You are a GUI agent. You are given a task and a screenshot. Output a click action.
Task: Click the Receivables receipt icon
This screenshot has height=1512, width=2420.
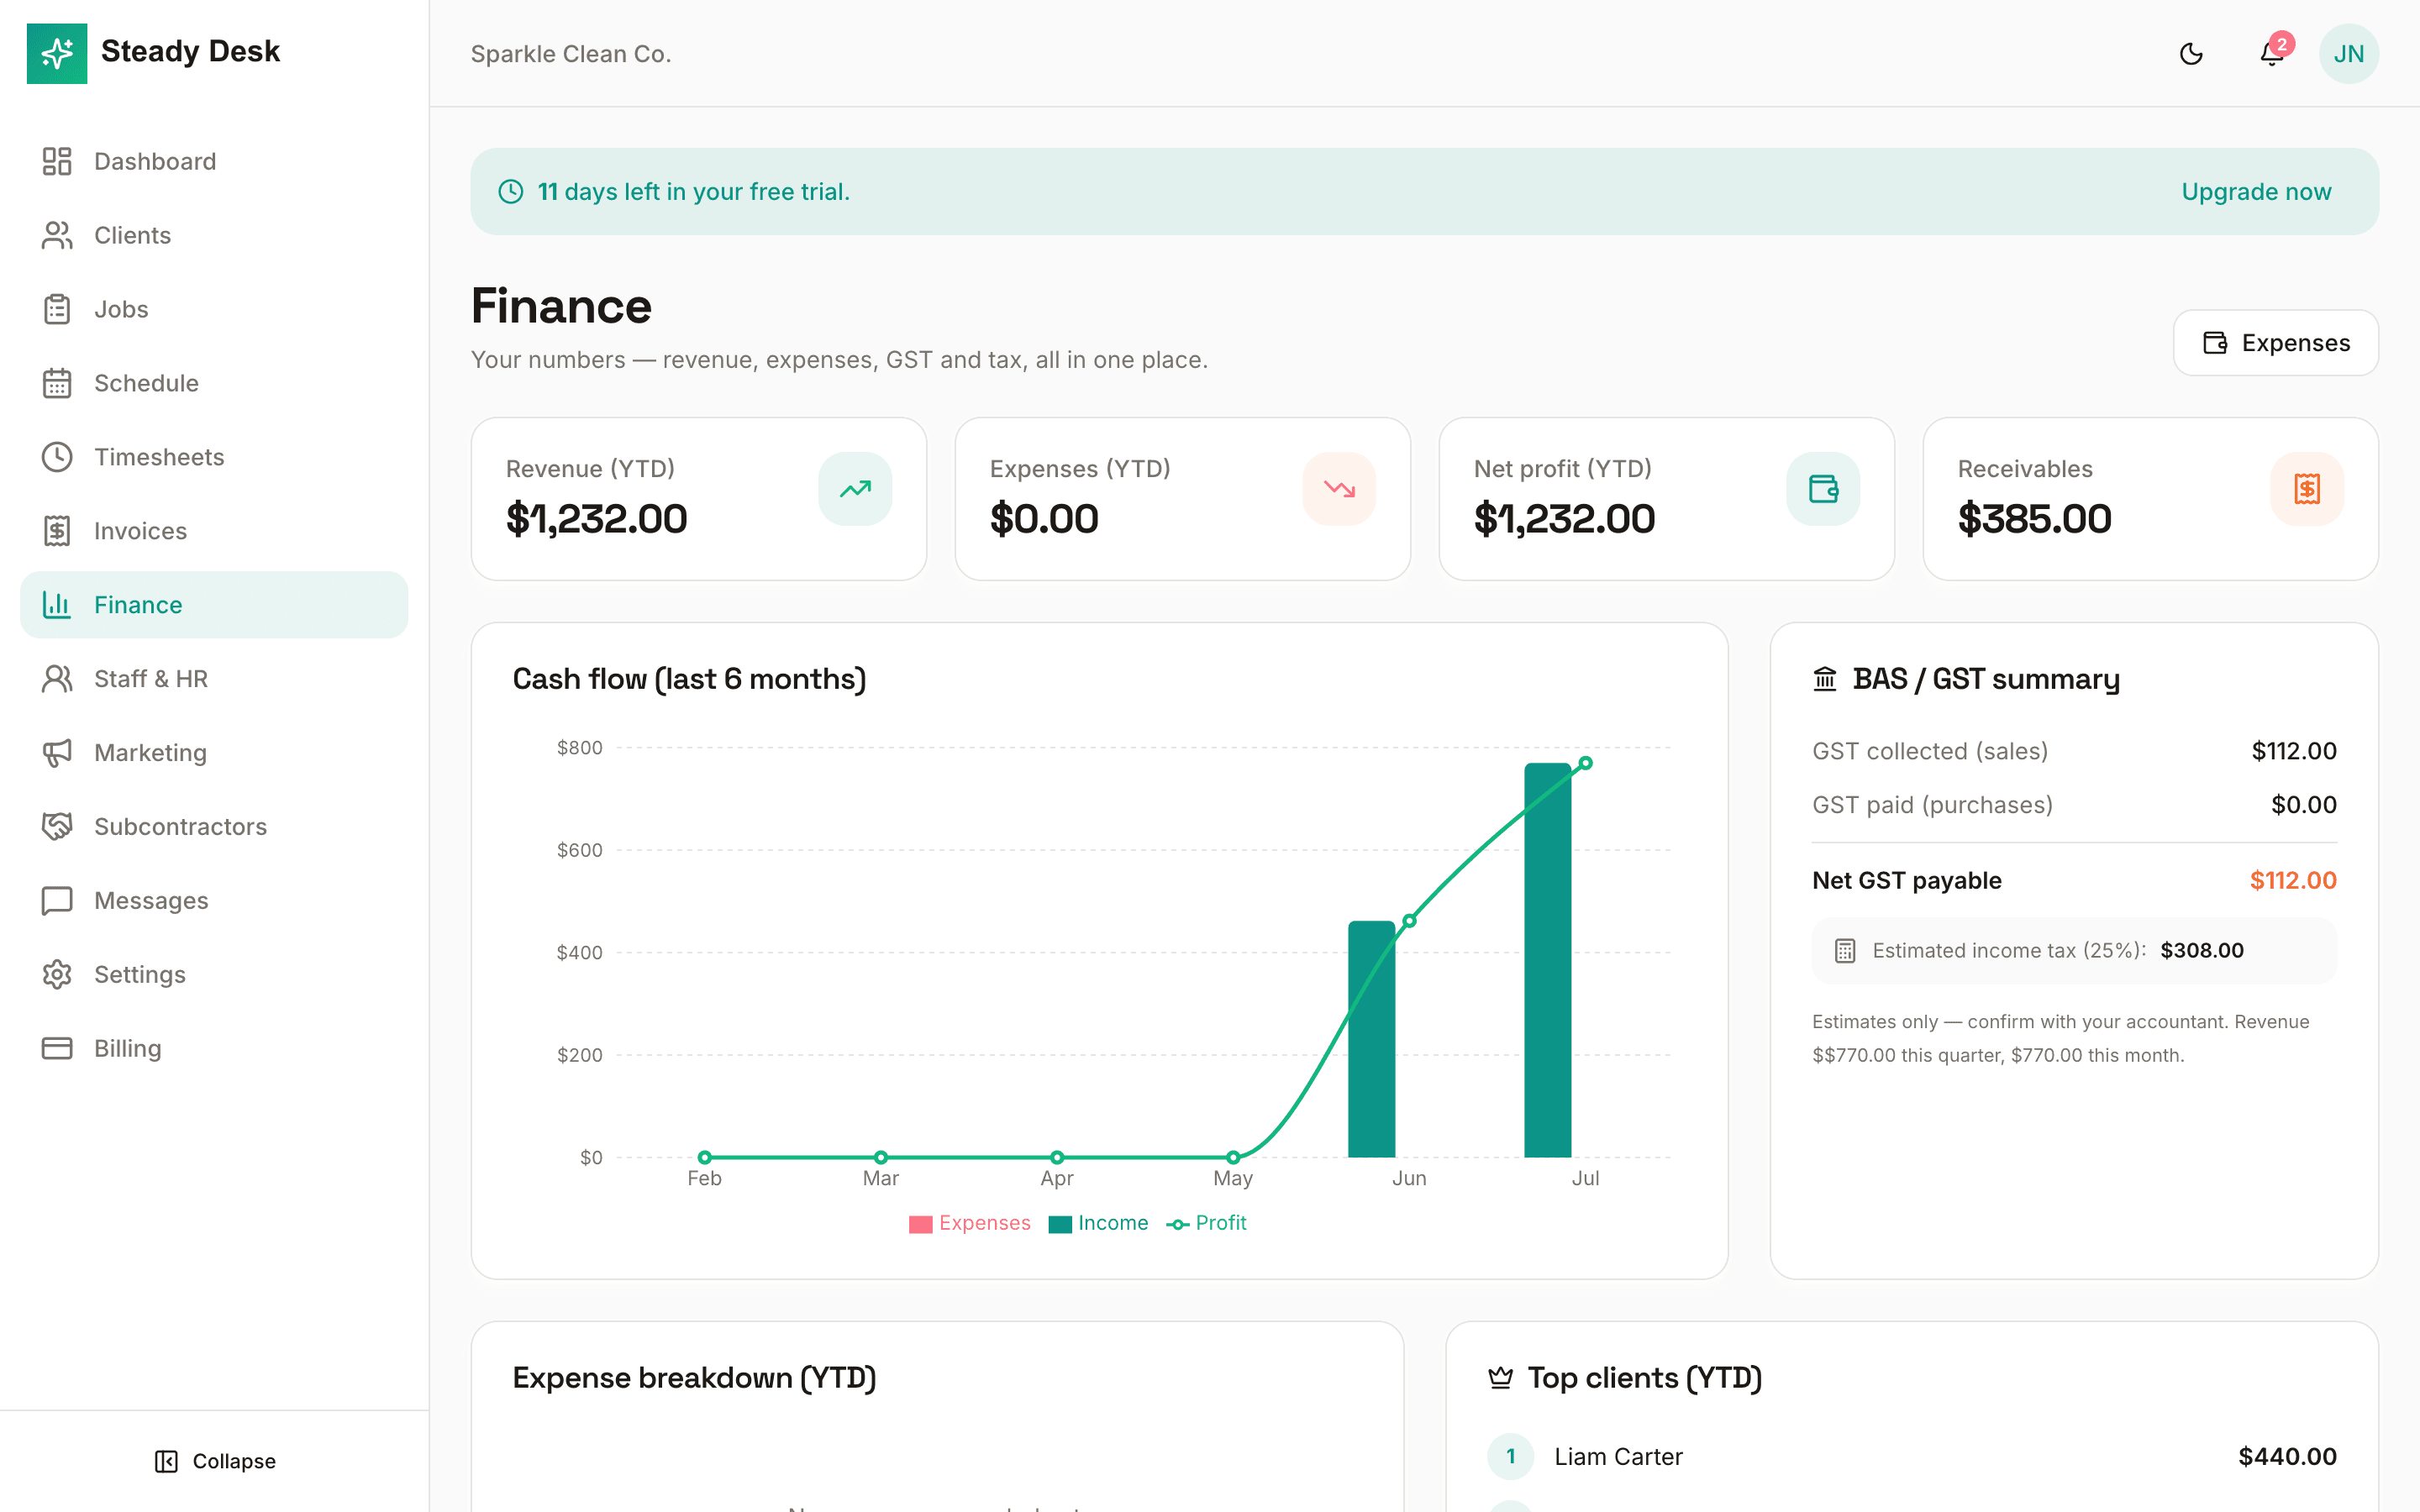point(2307,489)
